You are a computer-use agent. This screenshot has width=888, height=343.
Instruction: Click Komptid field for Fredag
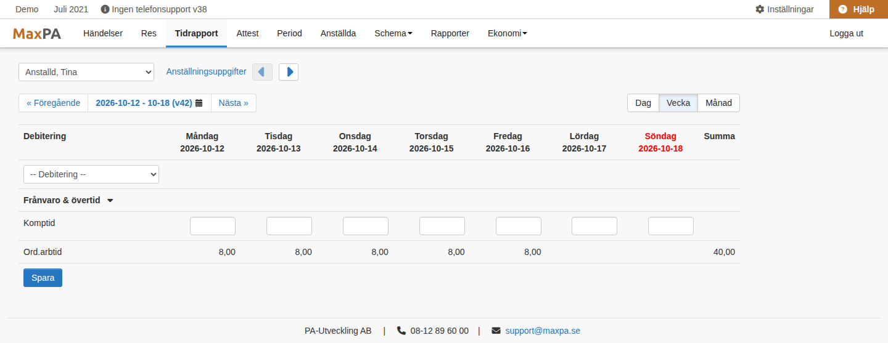(519, 226)
